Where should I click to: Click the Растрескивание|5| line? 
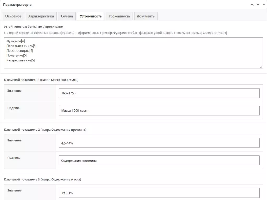click(x=20, y=60)
